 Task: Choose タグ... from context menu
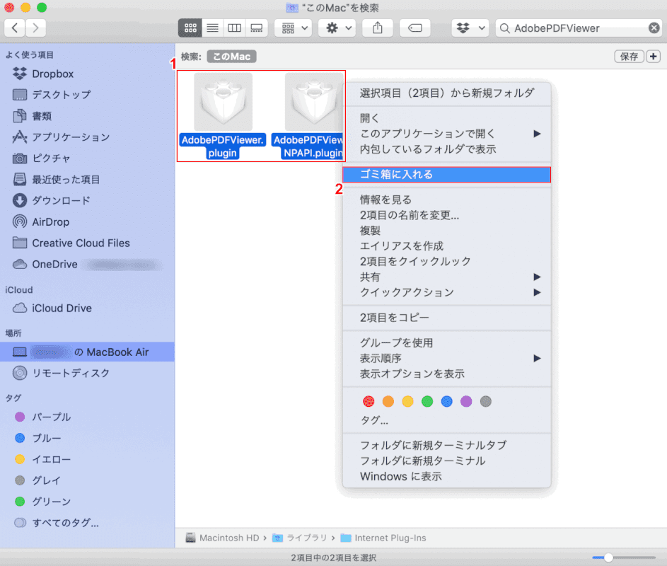pos(446,420)
